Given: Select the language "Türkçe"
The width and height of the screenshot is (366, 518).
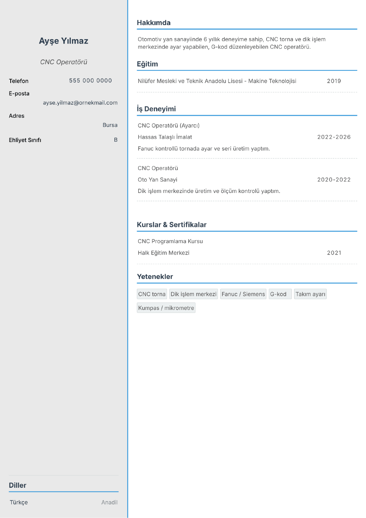Looking at the screenshot, I should [x=19, y=502].
